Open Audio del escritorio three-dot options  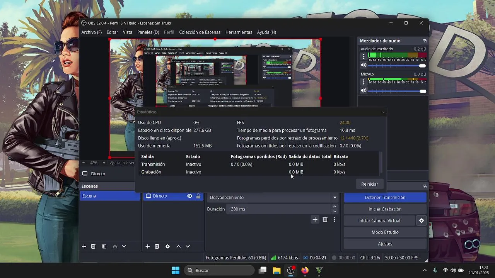(x=364, y=56)
